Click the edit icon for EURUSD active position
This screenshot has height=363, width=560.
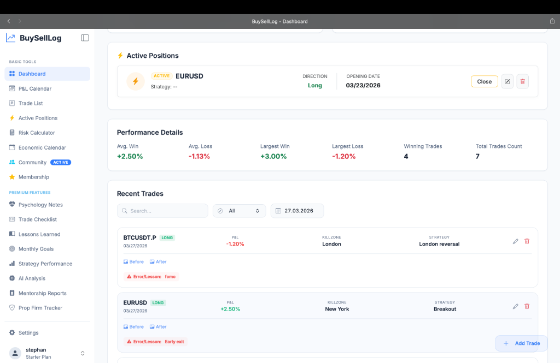click(507, 81)
